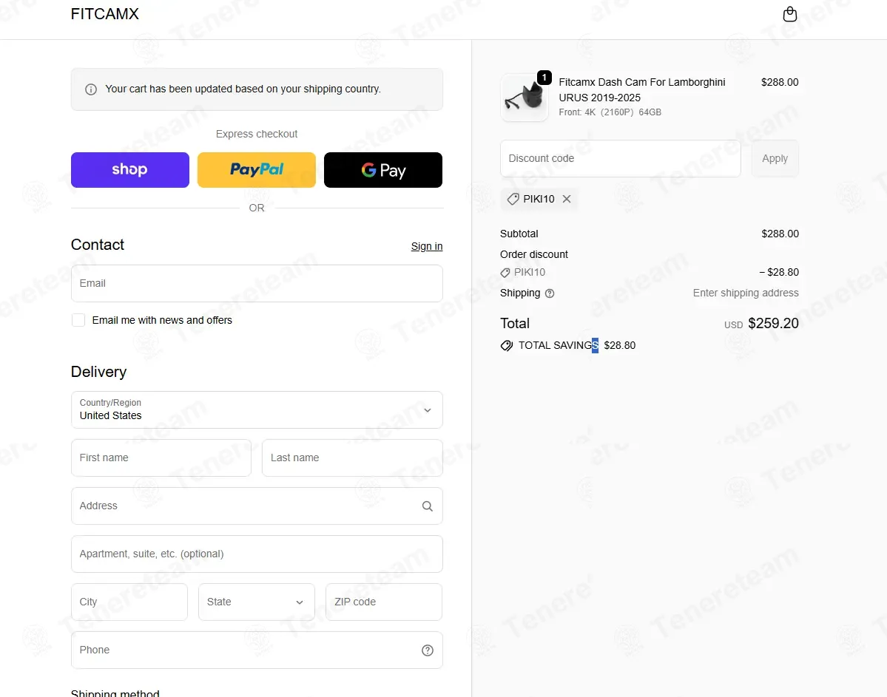The height and width of the screenshot is (697, 887).
Task: Click the Sign in link
Action: (x=427, y=246)
